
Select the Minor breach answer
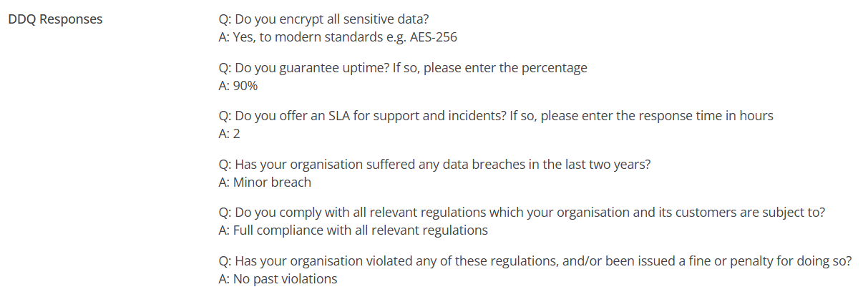(x=265, y=182)
